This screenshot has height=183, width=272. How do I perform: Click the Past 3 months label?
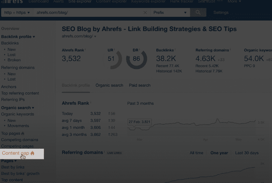tap(140, 103)
